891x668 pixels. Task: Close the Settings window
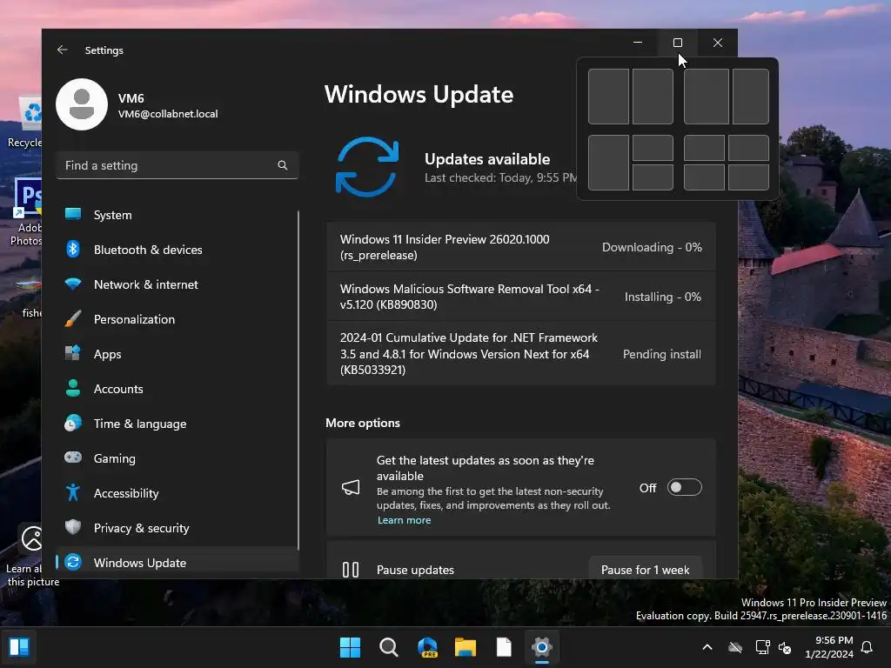coord(718,43)
